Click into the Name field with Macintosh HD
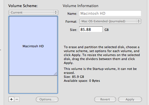The height and width of the screenshot is (105, 149). click(110, 13)
